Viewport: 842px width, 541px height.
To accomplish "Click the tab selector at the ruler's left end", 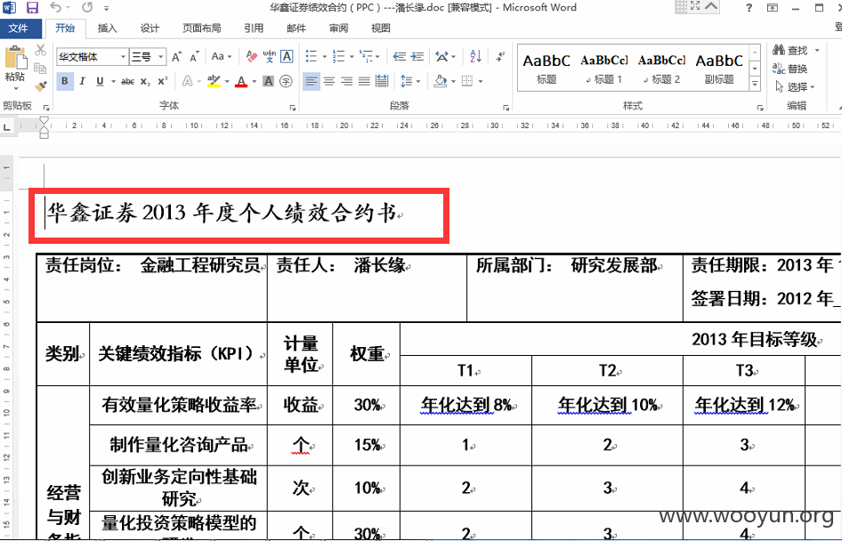I will tap(6, 126).
